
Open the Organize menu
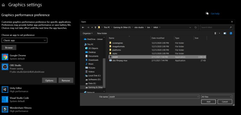coord(88,33)
